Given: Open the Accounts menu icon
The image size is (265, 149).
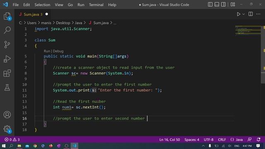Looking at the screenshot, I should click(x=7, y=115).
